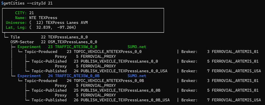Click the blue SUMO.net label

click(x=137, y=76)
